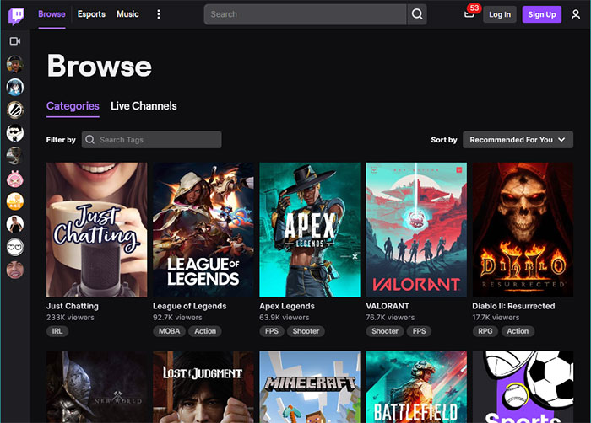This screenshot has width=591, height=423.
Task: Open the more options three-dot menu
Action: pyautogui.click(x=159, y=14)
